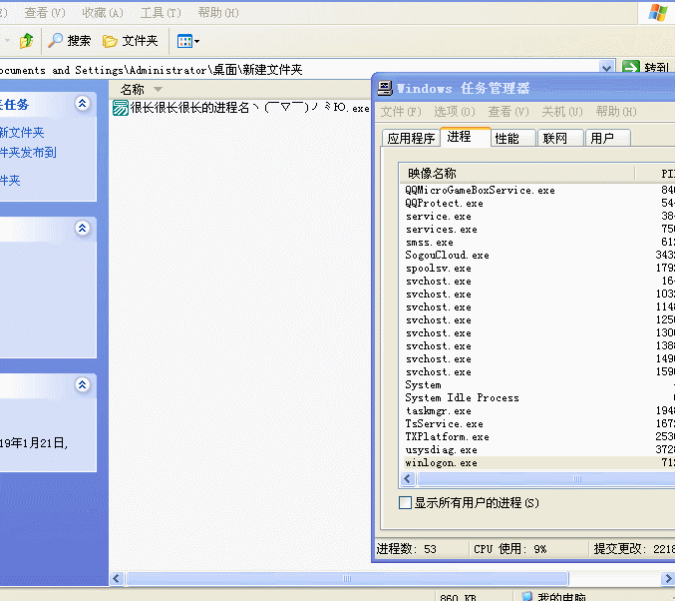This screenshot has width=675, height=601.
Task: Click Explorer's horizontal scrollbar right arrow
Action: click(x=668, y=579)
